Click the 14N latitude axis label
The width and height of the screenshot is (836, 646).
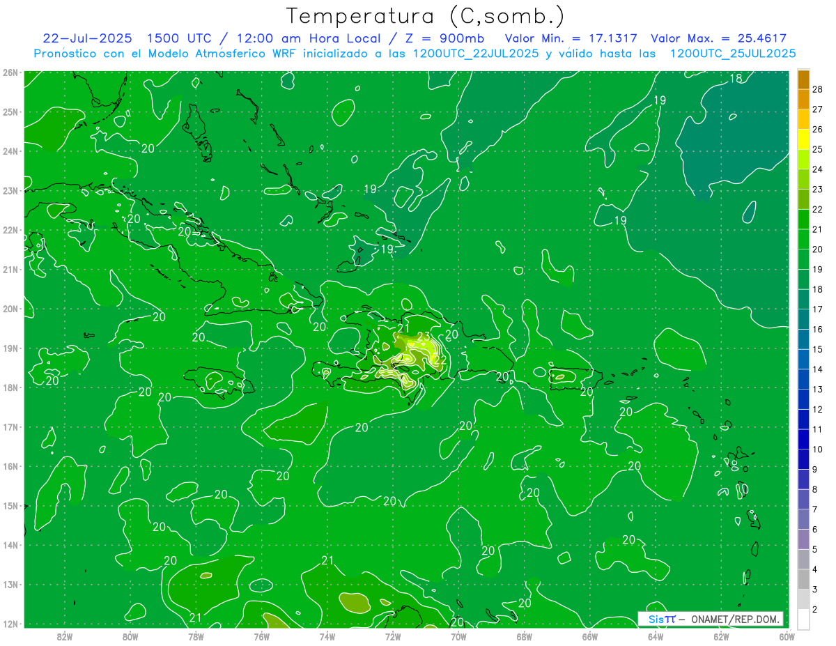[10, 545]
